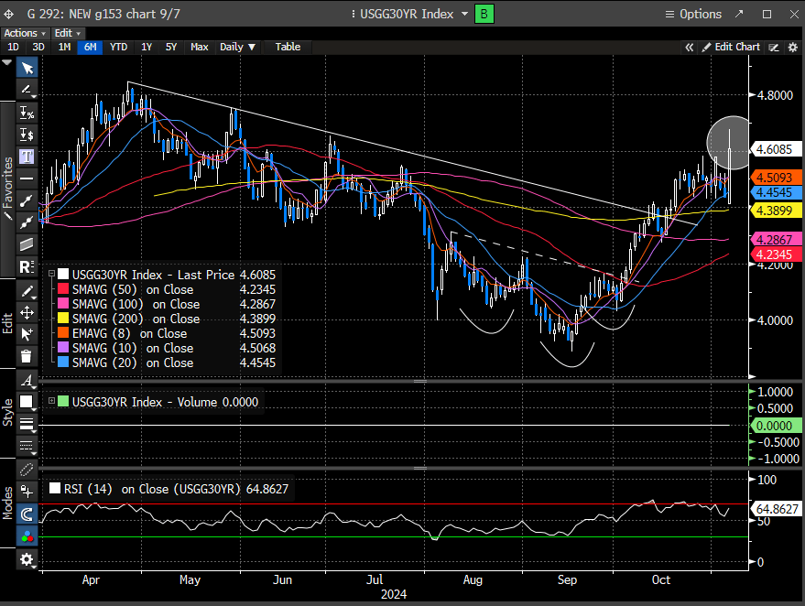Screen dimensions: 805x606
Task: Select the move crosshair tool
Action: pyautogui.click(x=27, y=312)
